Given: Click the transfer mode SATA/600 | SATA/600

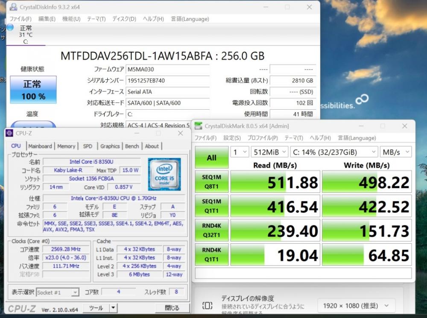Looking at the screenshot, I should pyautogui.click(x=167, y=102).
